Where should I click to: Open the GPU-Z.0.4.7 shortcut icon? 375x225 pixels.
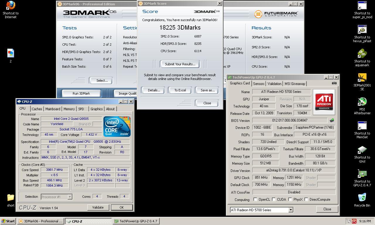pyautogui.click(x=362, y=173)
